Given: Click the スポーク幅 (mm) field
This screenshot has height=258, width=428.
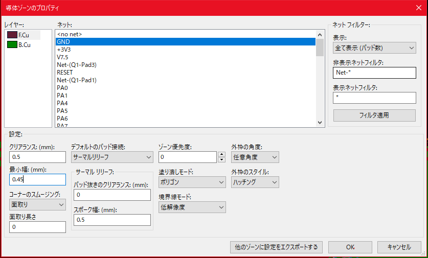Looking at the screenshot, I should [x=112, y=220].
